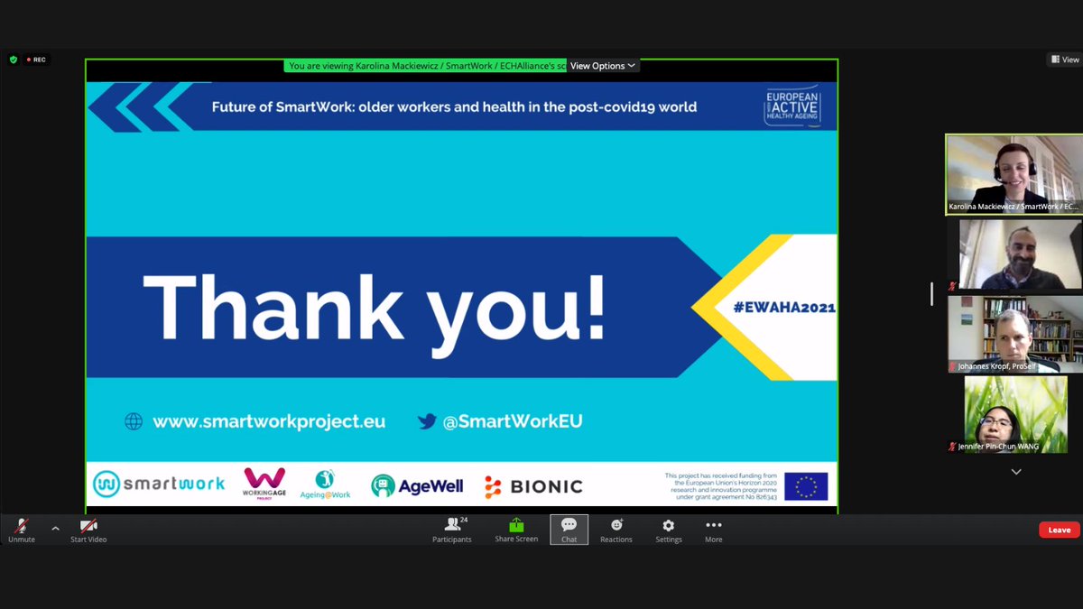Screen dimensions: 1083x609
Task: Open Reactions menu
Action: pos(616,530)
